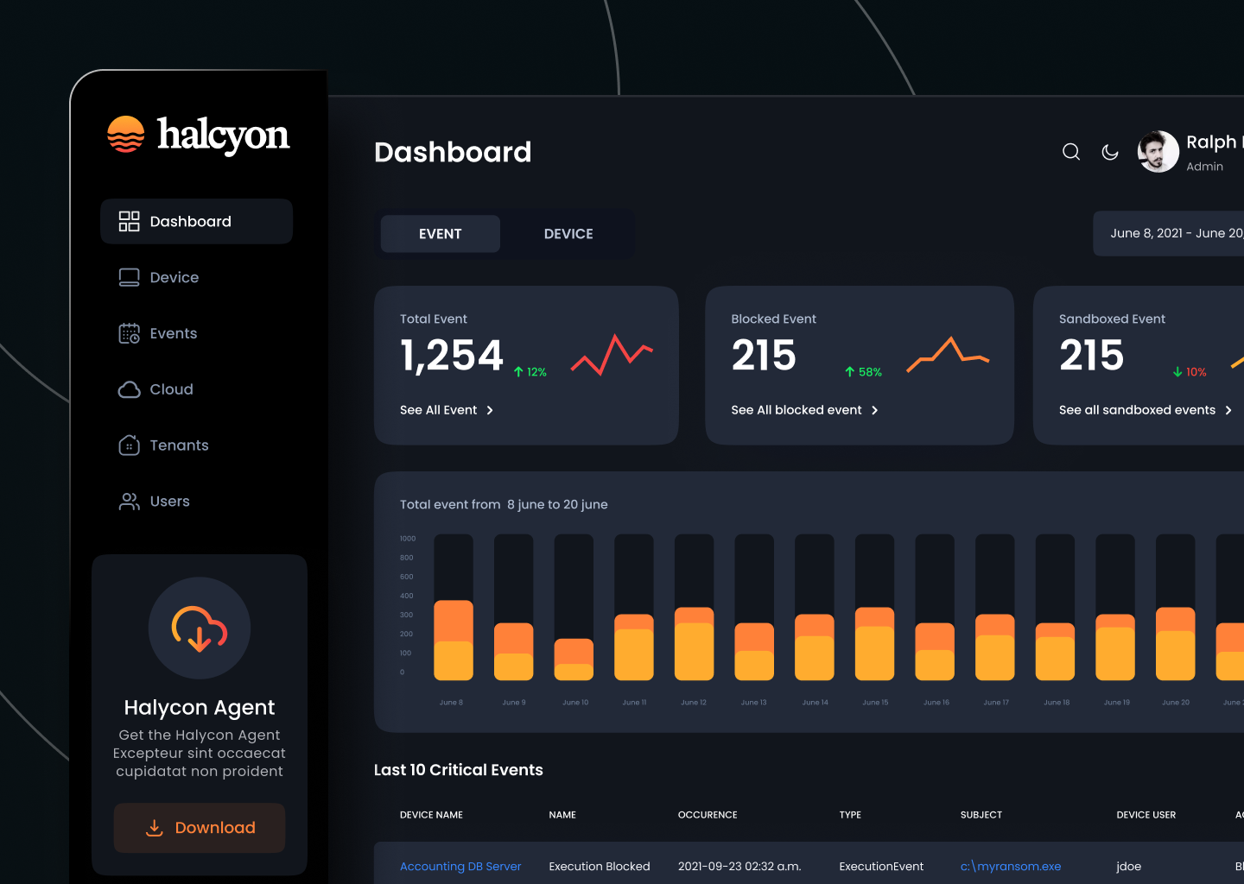1244x884 pixels.
Task: Toggle dark mode with the moon icon
Action: [1110, 152]
